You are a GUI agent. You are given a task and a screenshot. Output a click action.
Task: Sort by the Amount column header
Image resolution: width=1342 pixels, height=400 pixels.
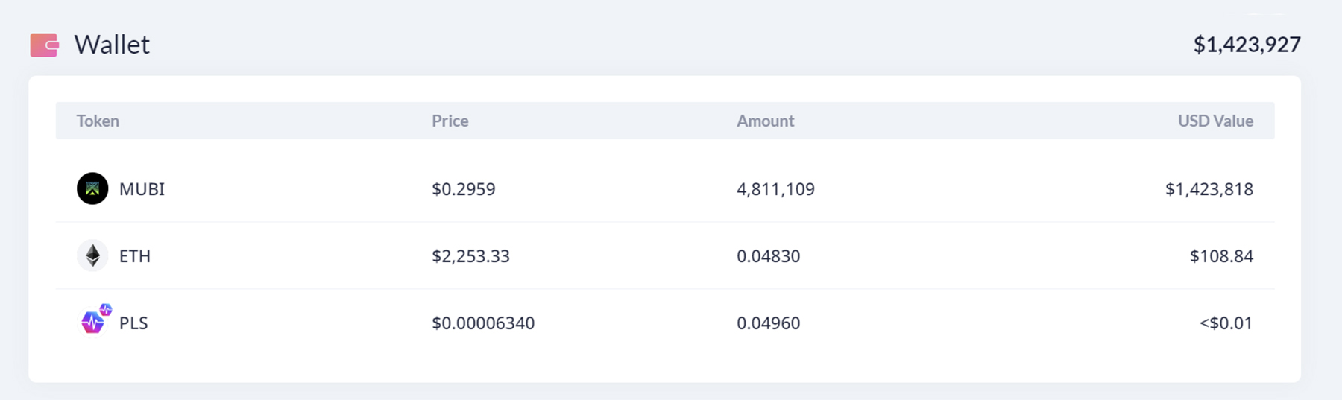765,121
